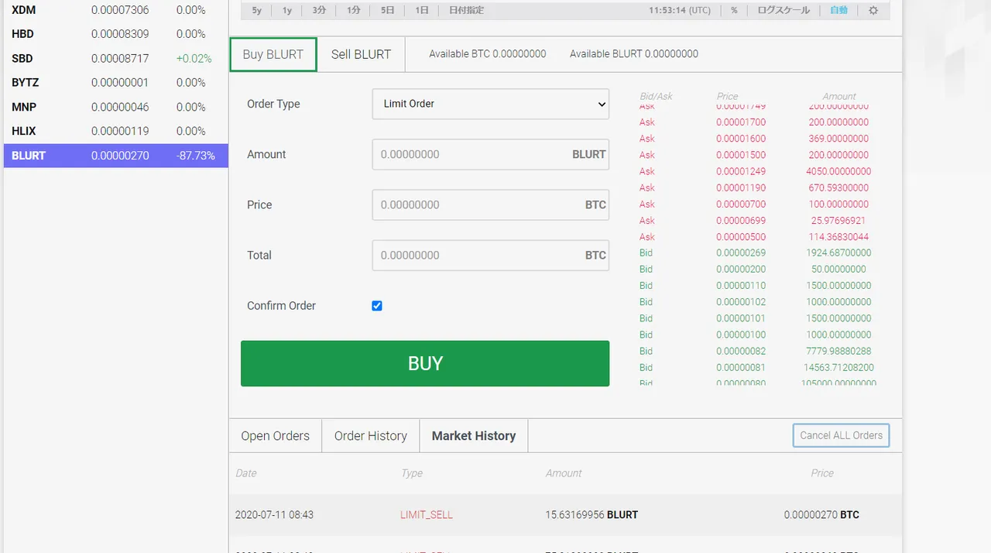Click order book Price column header
This screenshot has height=553, width=991.
pyautogui.click(x=727, y=97)
